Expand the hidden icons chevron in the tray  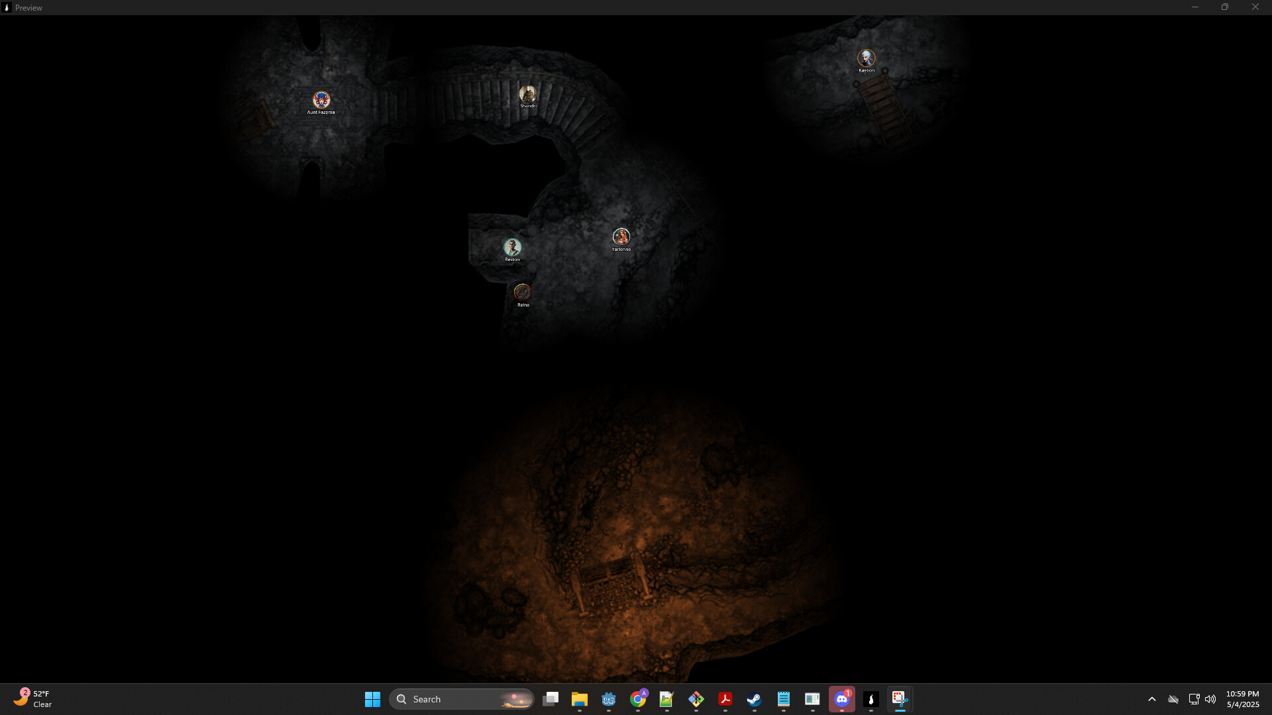[1152, 698]
